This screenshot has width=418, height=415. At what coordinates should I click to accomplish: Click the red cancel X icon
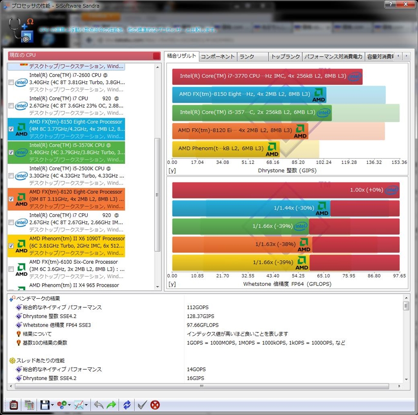point(155,405)
